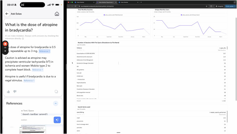This screenshot has height=134, width=237.
Task: Bookmark this page with the star icon
Action: [x=206, y=6]
